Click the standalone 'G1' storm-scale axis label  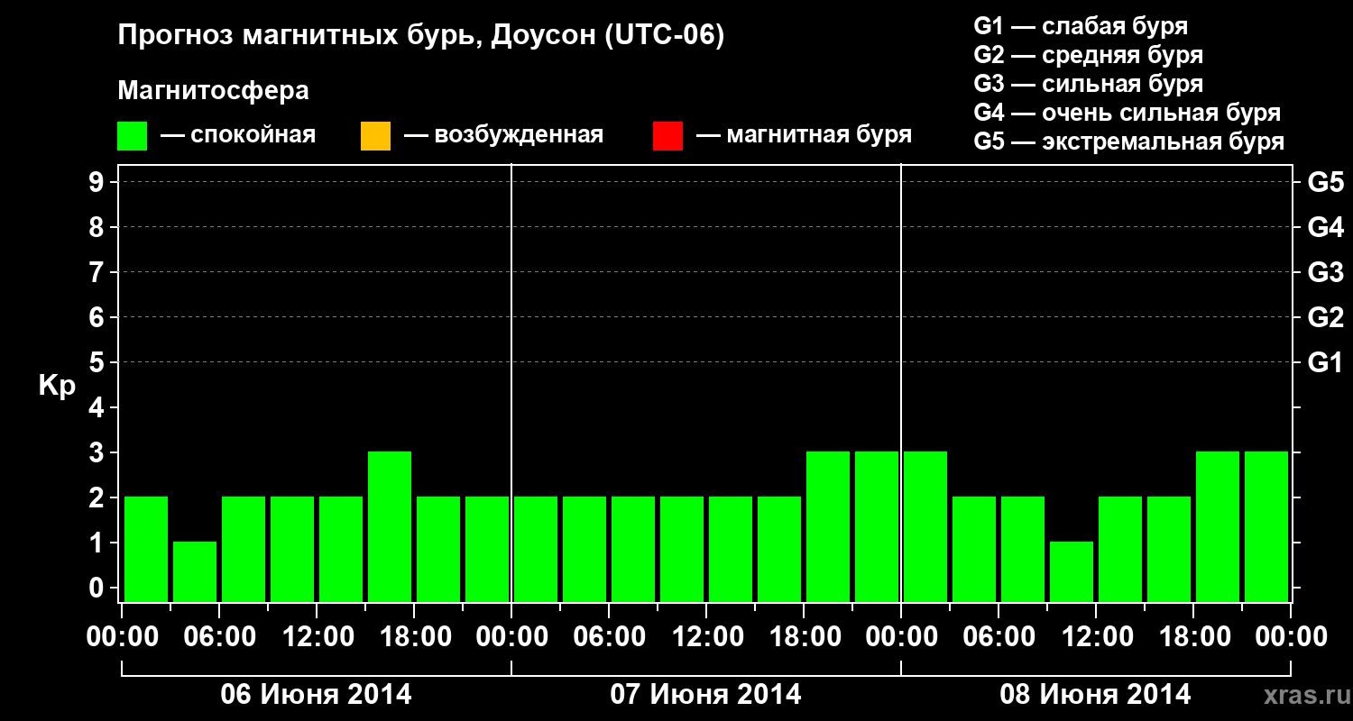1325,362
